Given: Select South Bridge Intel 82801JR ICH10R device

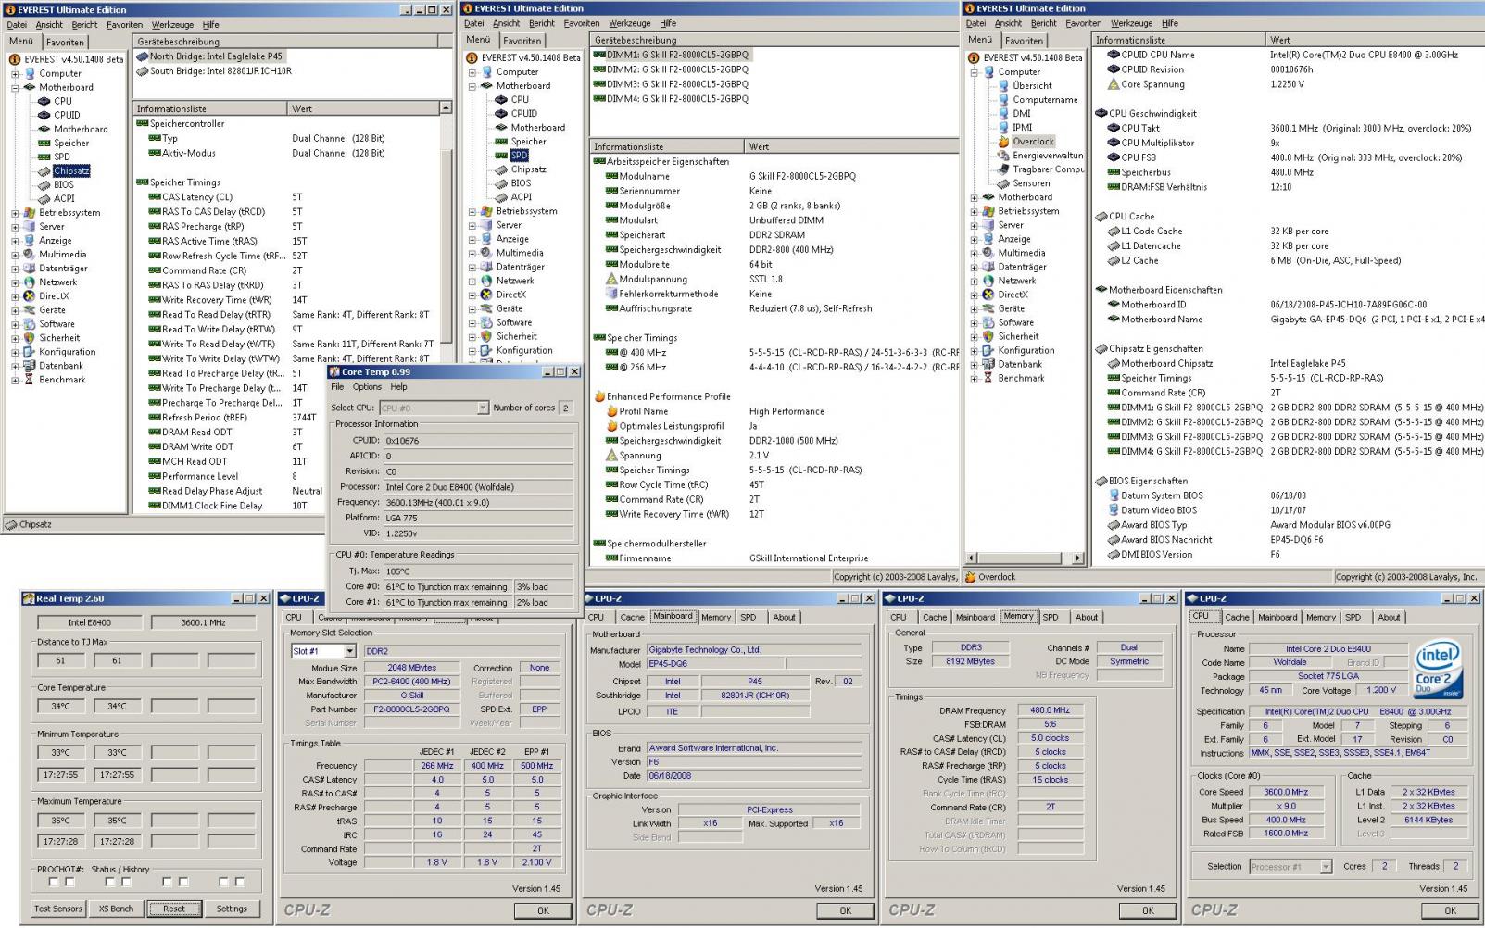Looking at the screenshot, I should tap(220, 71).
